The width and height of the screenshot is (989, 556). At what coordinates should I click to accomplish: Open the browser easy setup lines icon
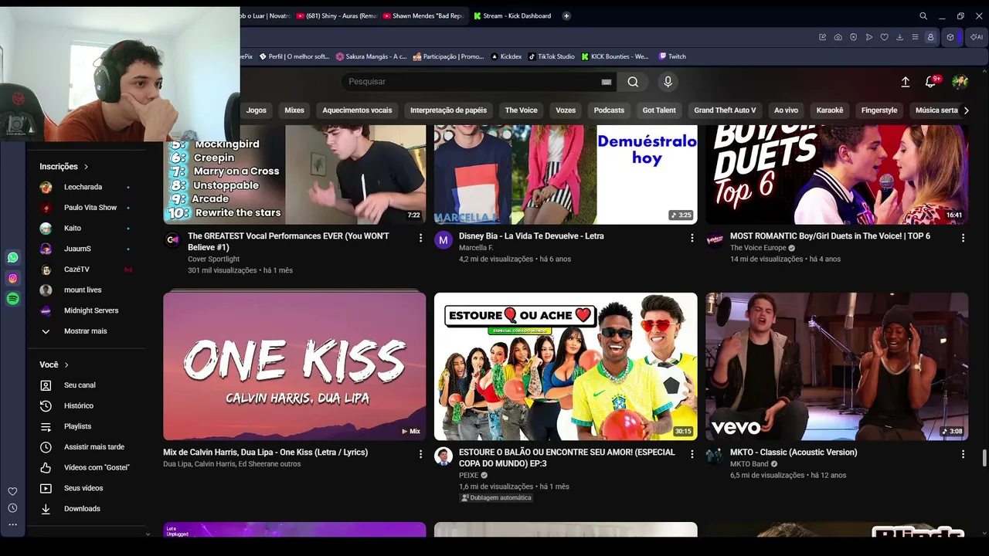pos(916,37)
